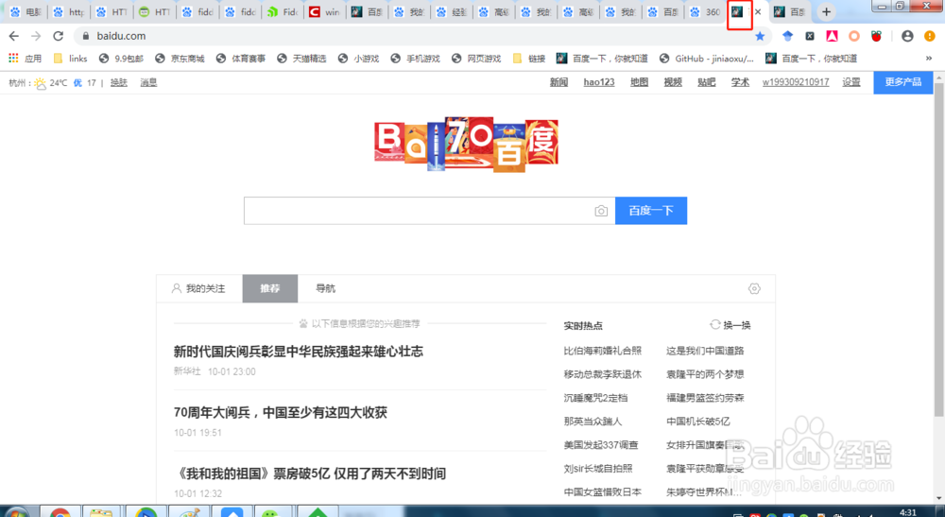
Task: Open the 体育赛事 bookmark
Action: pyautogui.click(x=241, y=59)
